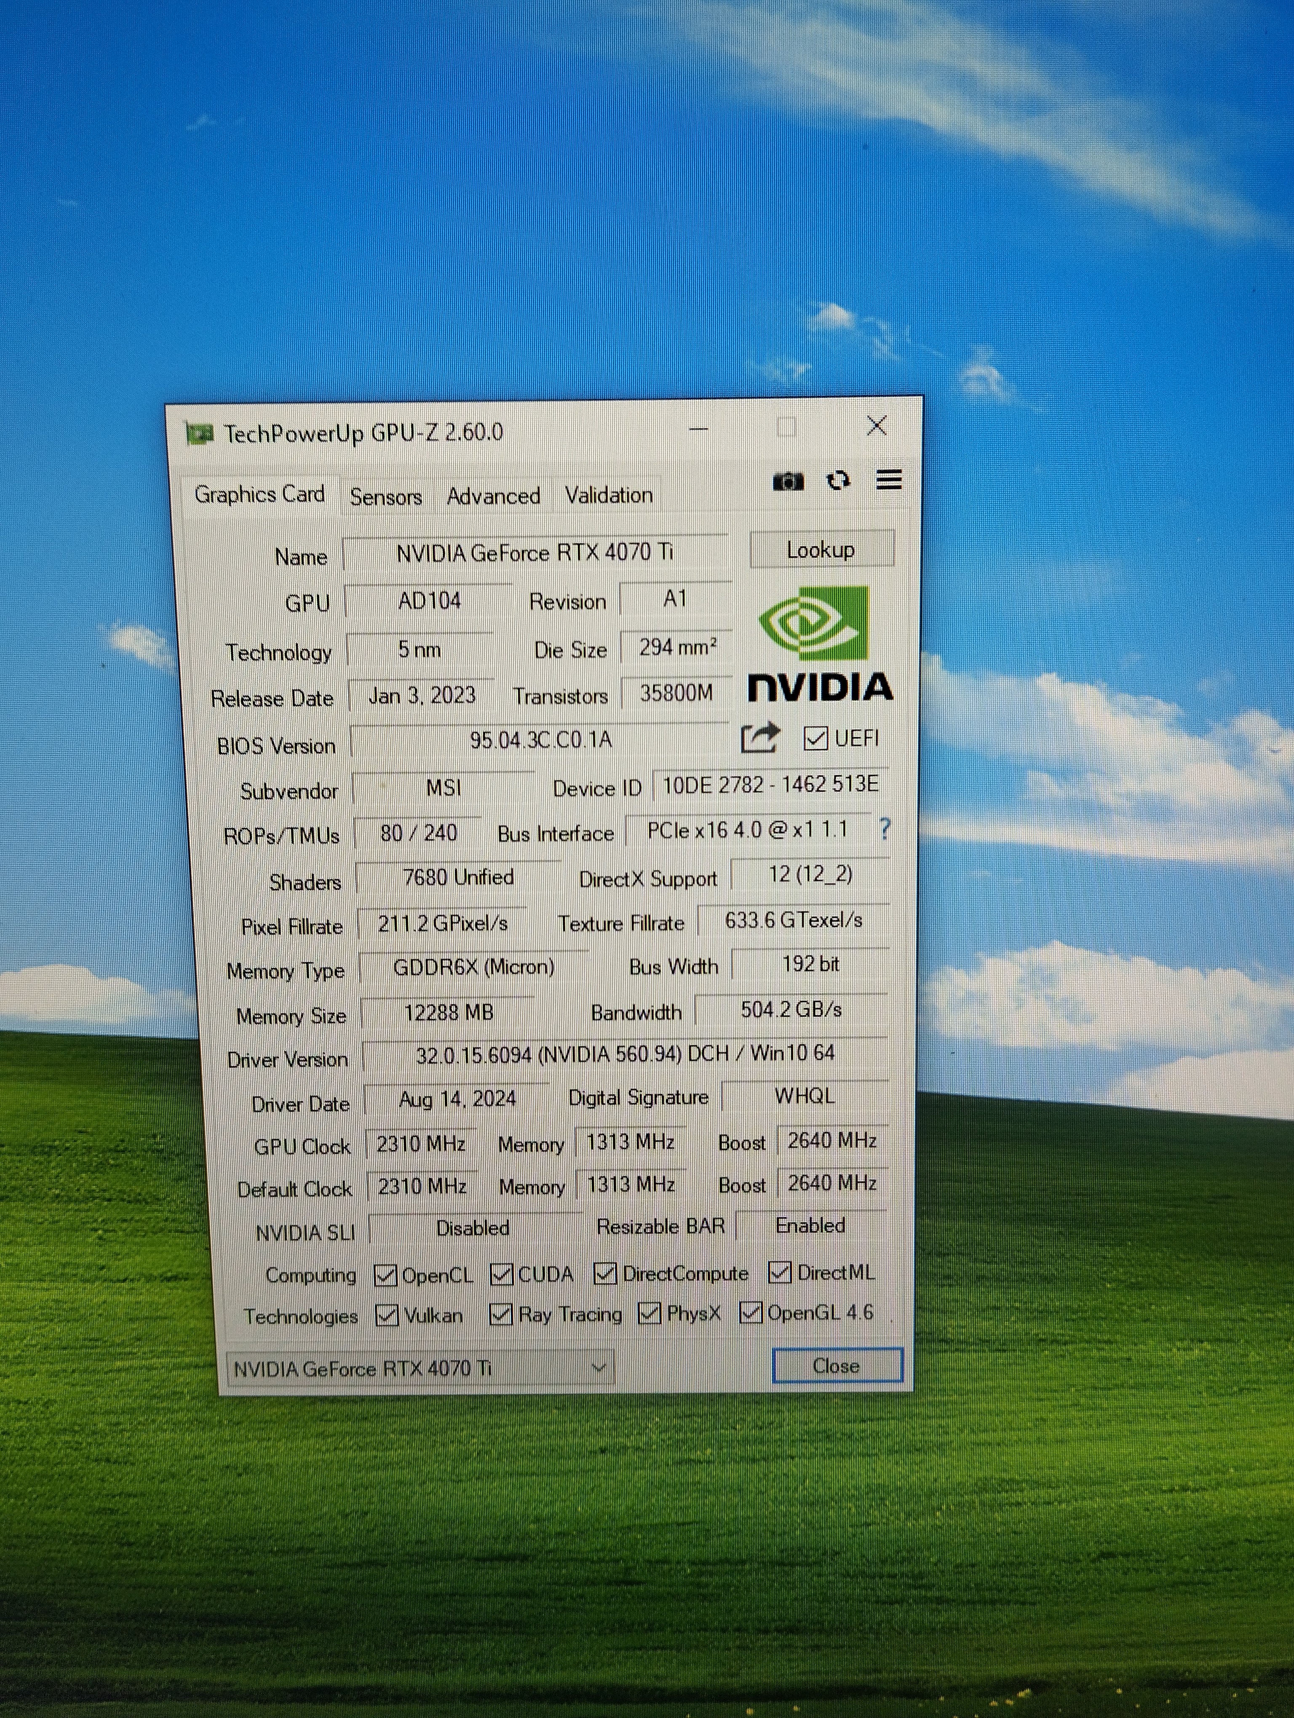Image resolution: width=1294 pixels, height=1718 pixels.
Task: Open the Advanced tab
Action: 493,496
